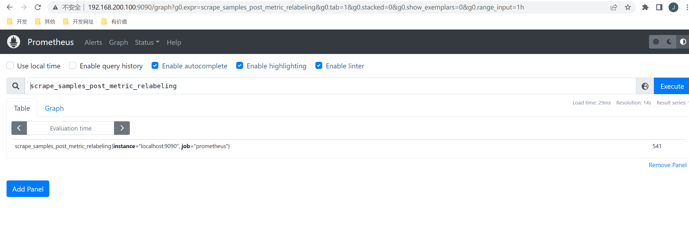Viewport: 689px width, 226px height.
Task: Click the Execute button
Action: (671, 86)
